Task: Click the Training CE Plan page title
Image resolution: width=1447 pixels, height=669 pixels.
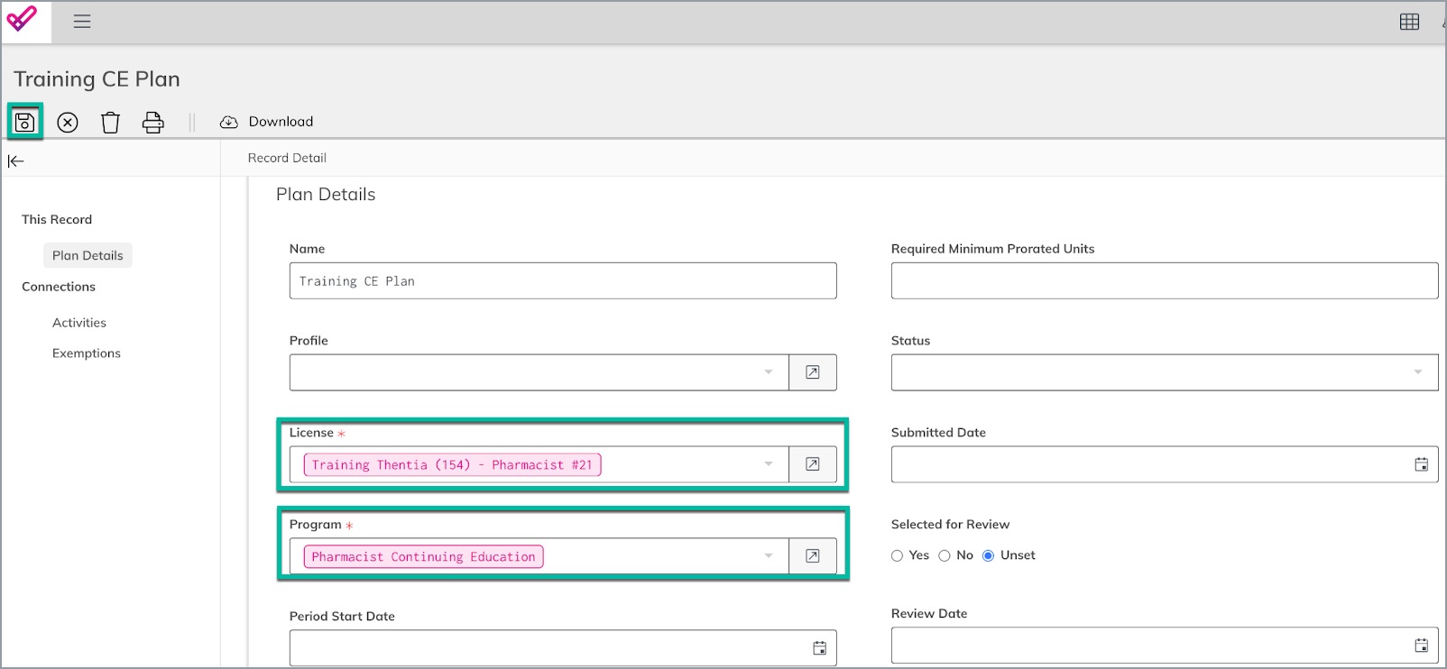Action: (x=97, y=79)
